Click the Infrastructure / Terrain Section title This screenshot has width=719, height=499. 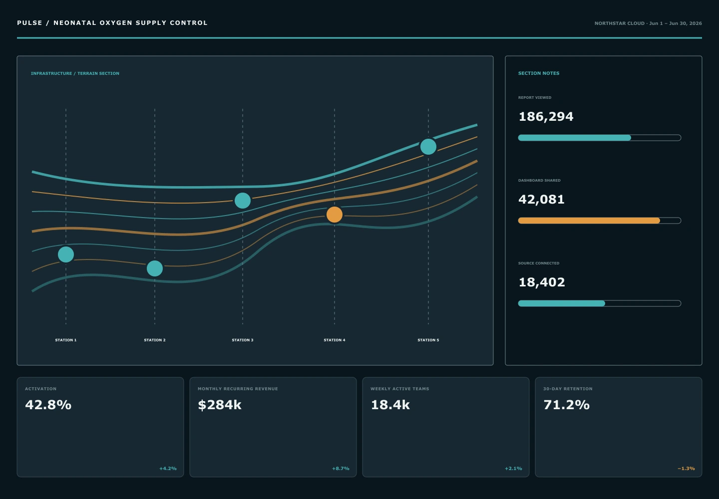click(75, 73)
